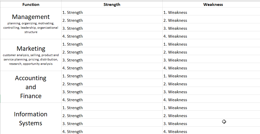Click the Information Systems function cell
The image size is (260, 134).
31,119
